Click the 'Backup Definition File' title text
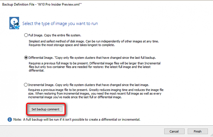The height and width of the screenshot is (137, 213). [x=18, y=5]
